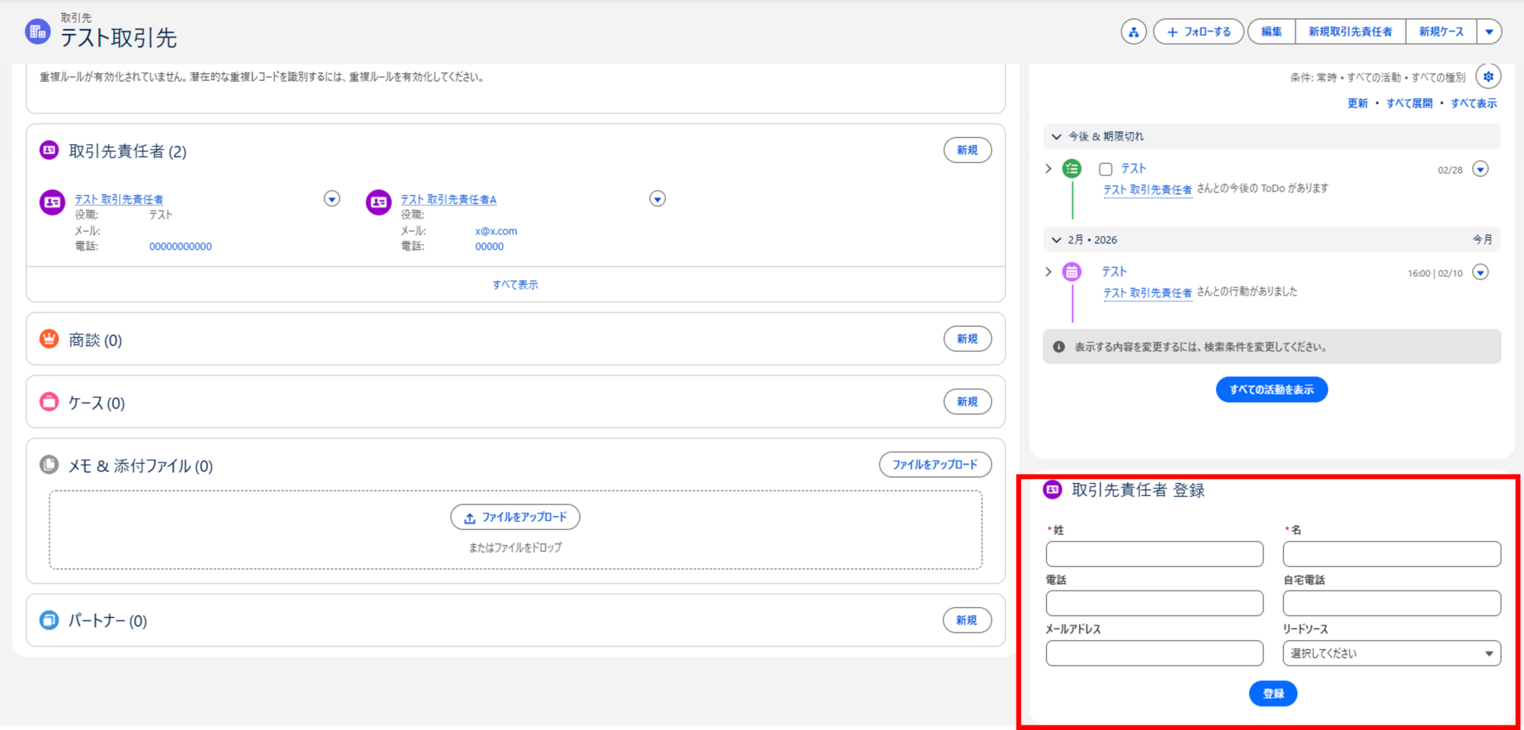Image resolution: width=1524 pixels, height=730 pixels.
Task: Click the blue 登録 submit button
Action: point(1273,693)
